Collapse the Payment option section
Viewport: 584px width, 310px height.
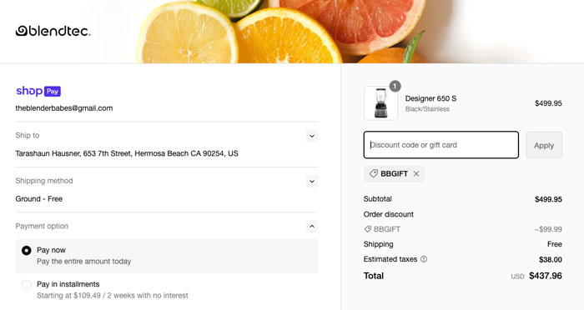tap(312, 227)
